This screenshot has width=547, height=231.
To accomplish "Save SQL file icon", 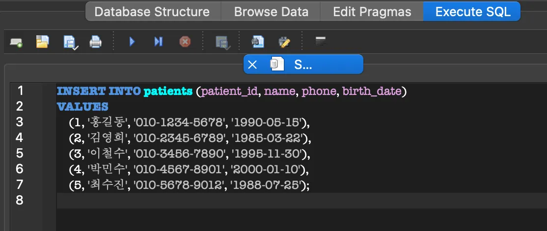I will coord(70,43).
